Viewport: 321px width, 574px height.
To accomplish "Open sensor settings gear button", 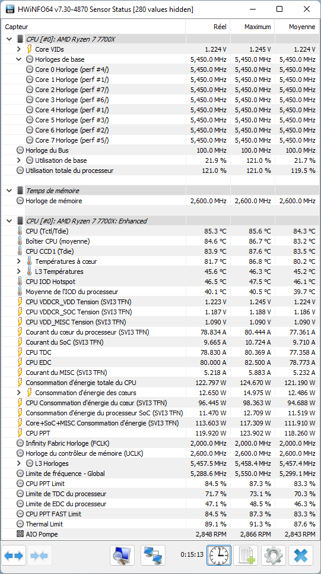I will [273, 556].
